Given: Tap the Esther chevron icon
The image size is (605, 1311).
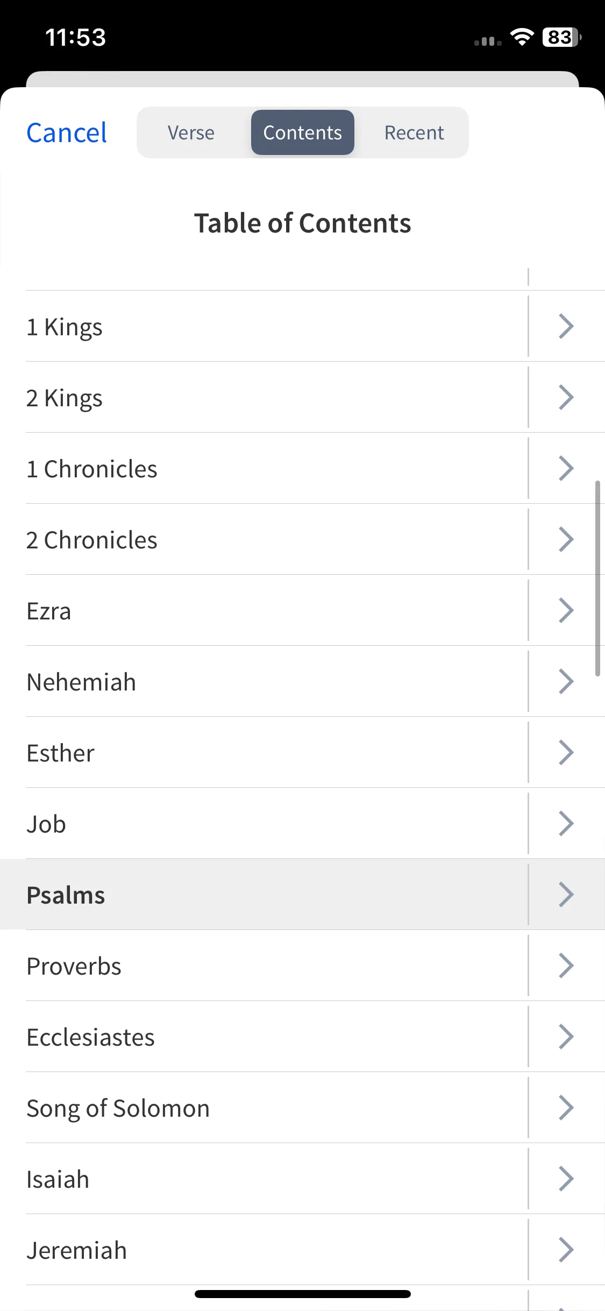Looking at the screenshot, I should pos(566,752).
